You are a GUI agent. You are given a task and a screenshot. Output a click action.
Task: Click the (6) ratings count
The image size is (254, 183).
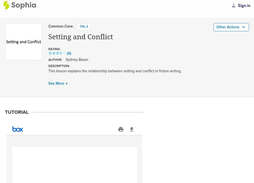coord(69,53)
